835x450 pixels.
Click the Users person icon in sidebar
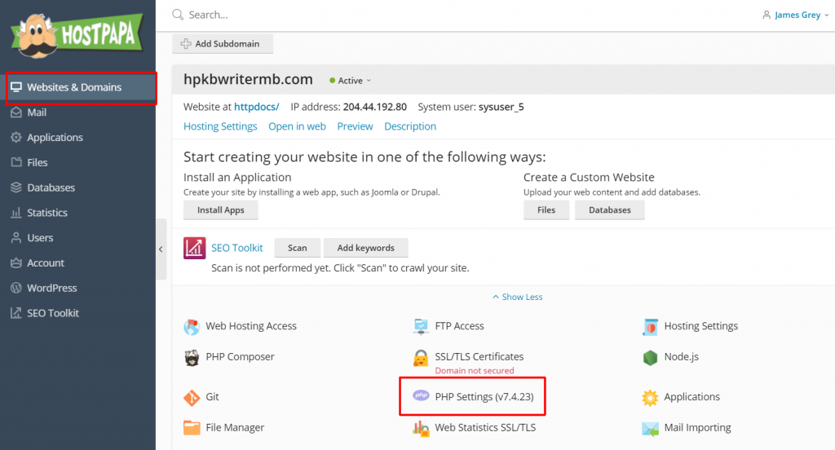click(16, 237)
